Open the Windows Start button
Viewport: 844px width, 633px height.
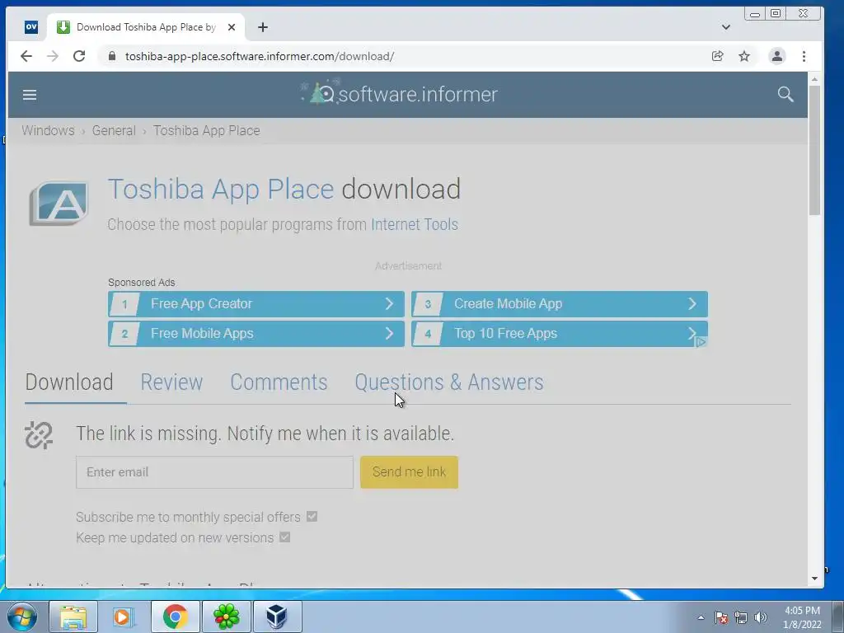coord(22,617)
